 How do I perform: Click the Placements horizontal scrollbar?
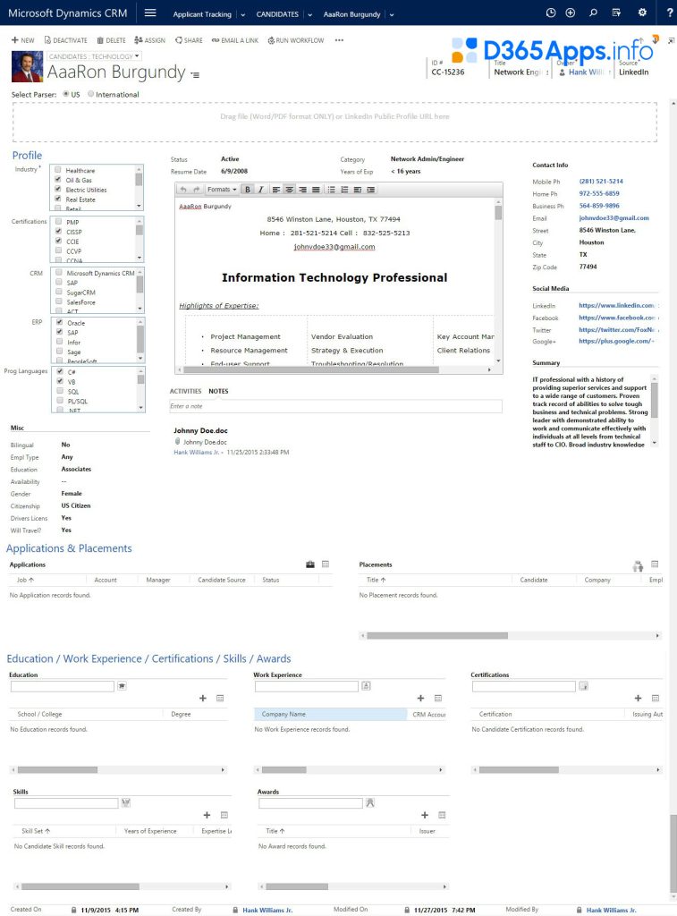pos(510,636)
